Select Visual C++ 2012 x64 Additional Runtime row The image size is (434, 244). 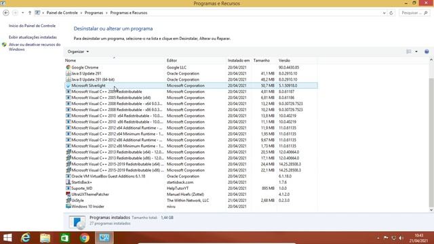(x=191, y=128)
